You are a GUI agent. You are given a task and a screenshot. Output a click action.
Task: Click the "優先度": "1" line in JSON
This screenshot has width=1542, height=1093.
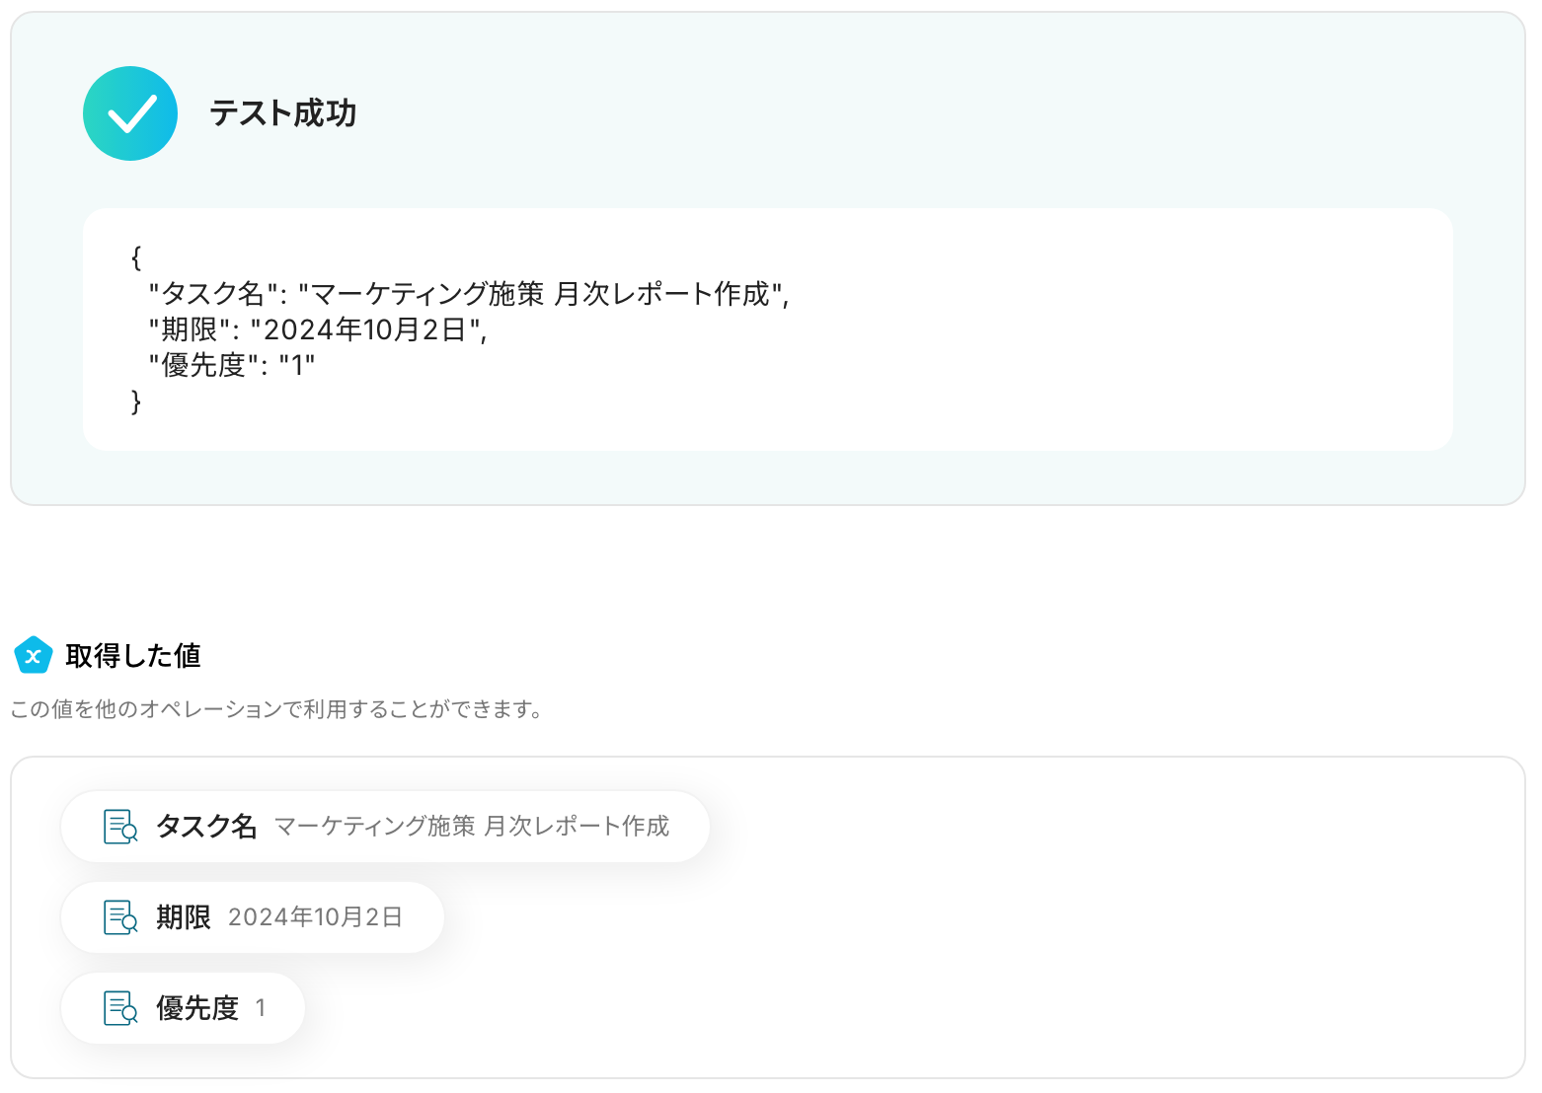tap(232, 366)
